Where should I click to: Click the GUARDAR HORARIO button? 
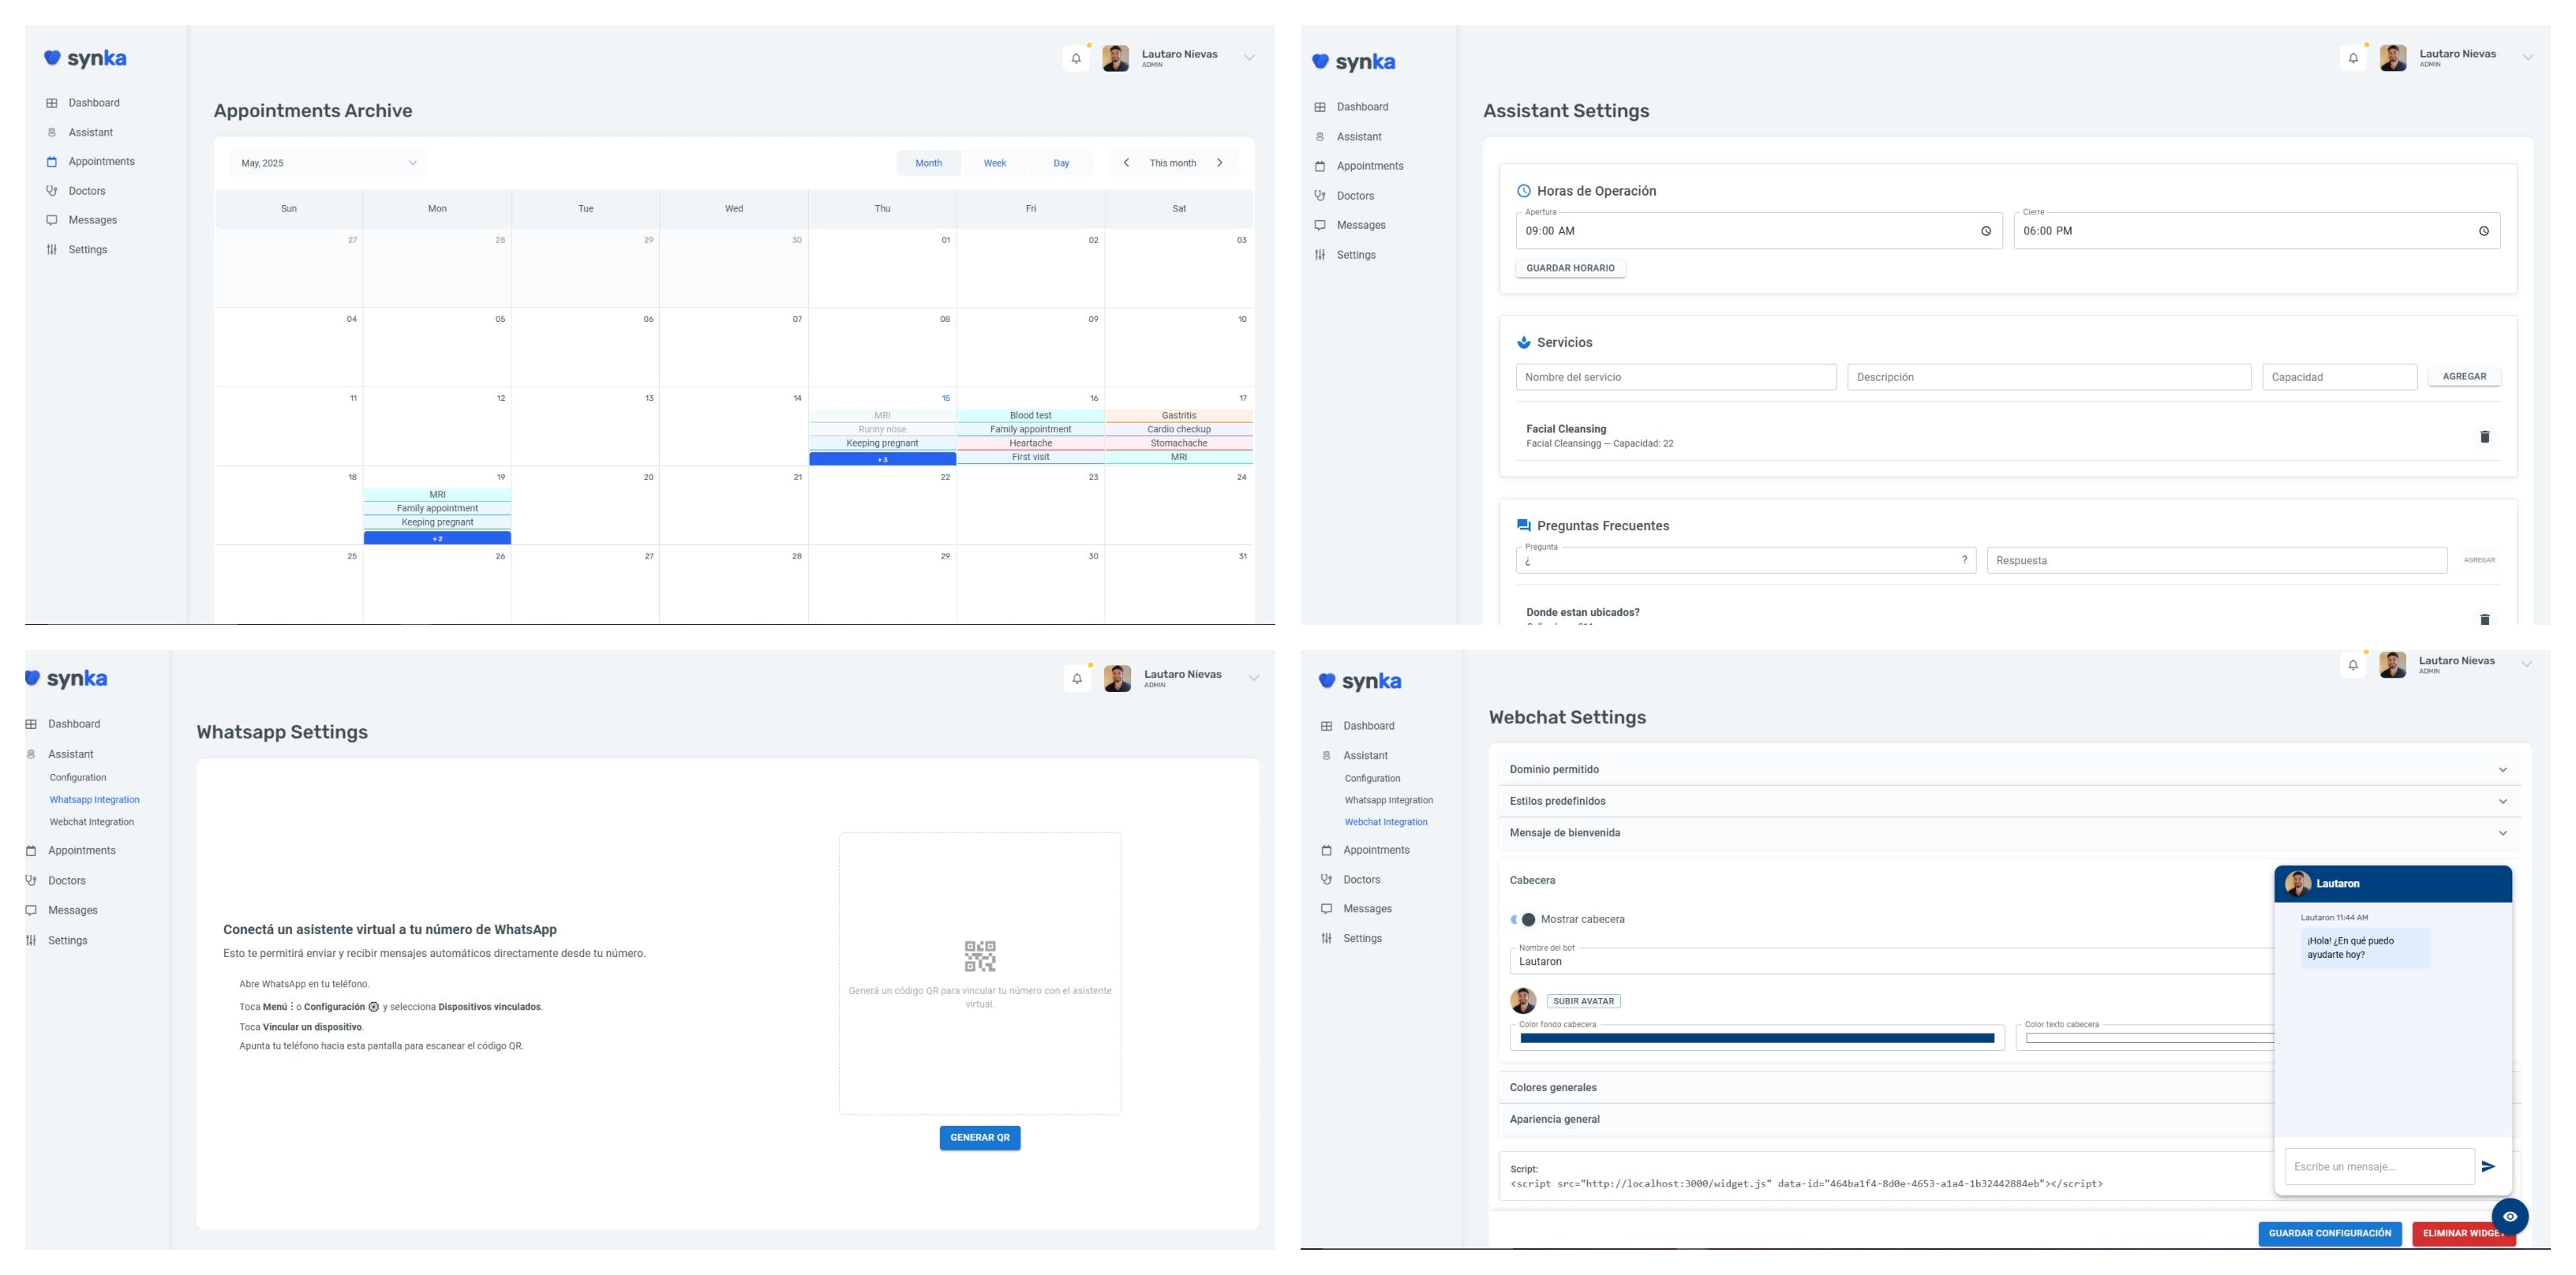pos(1570,268)
